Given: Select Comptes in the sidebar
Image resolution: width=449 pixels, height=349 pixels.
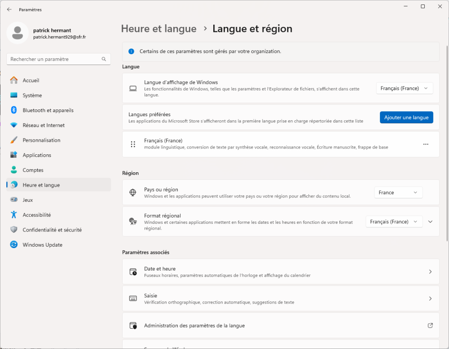Looking at the screenshot, I should click(33, 170).
